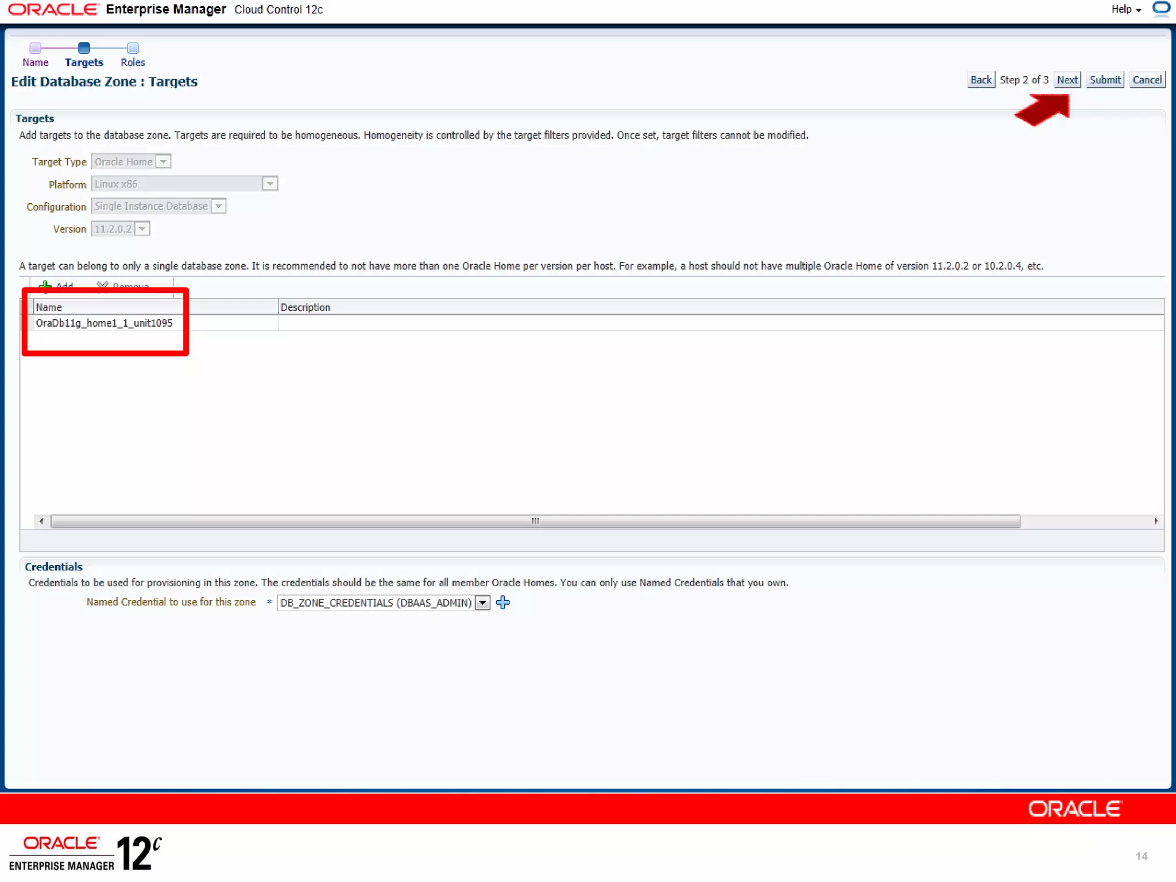
Task: Click the Remove target icon
Action: [x=103, y=285]
